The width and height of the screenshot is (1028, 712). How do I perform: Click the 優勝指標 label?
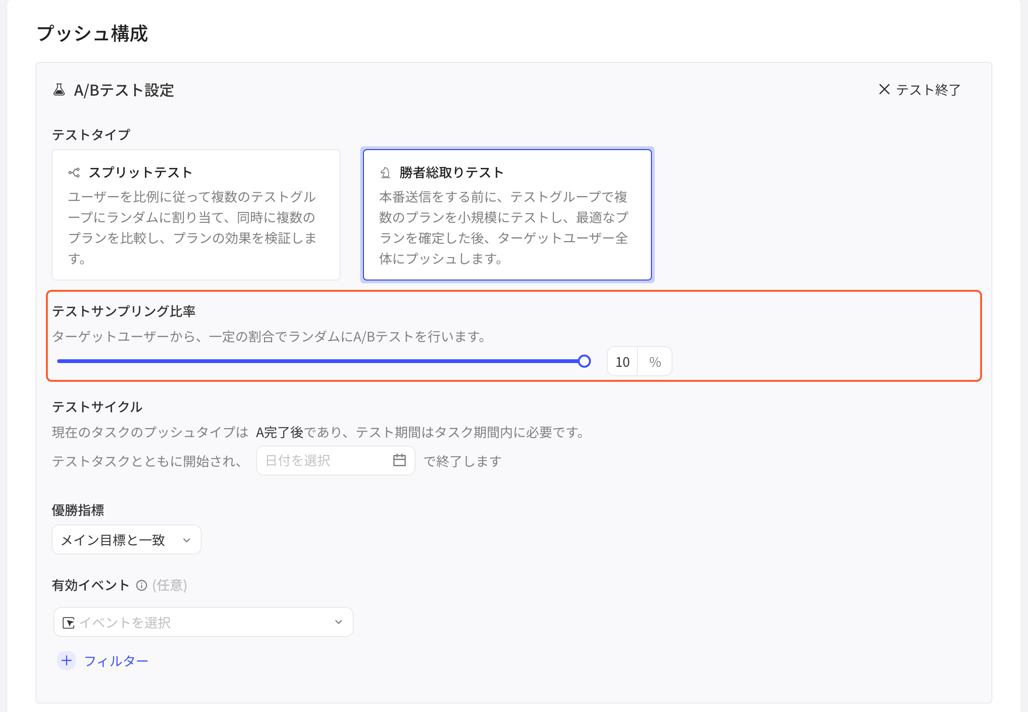point(78,510)
